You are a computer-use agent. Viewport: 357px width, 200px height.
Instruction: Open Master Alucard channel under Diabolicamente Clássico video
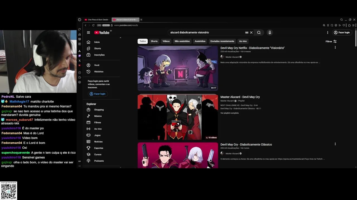click(232, 154)
